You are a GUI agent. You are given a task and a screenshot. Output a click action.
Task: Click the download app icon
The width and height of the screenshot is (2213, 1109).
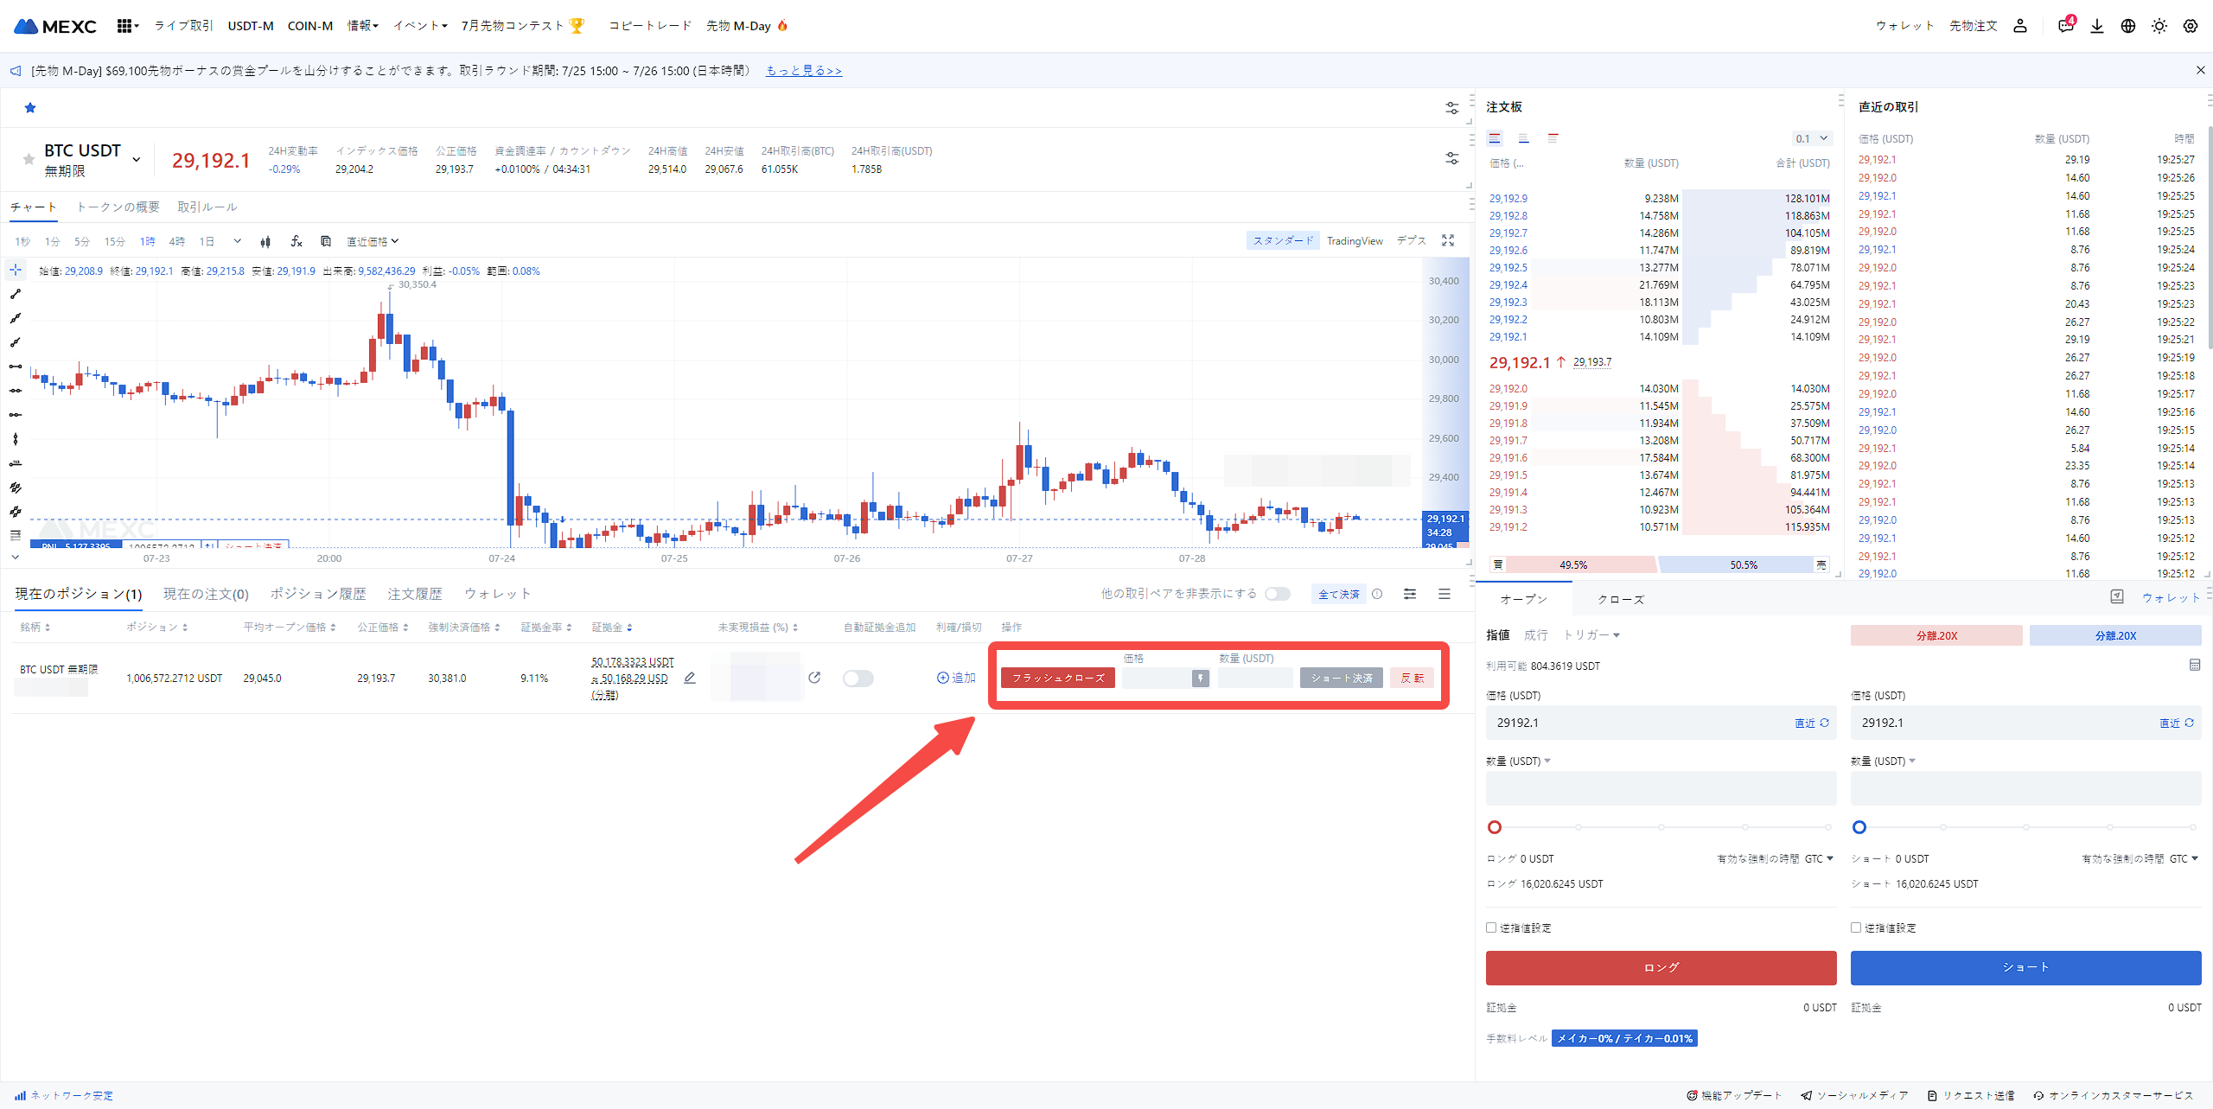[x=2097, y=26]
